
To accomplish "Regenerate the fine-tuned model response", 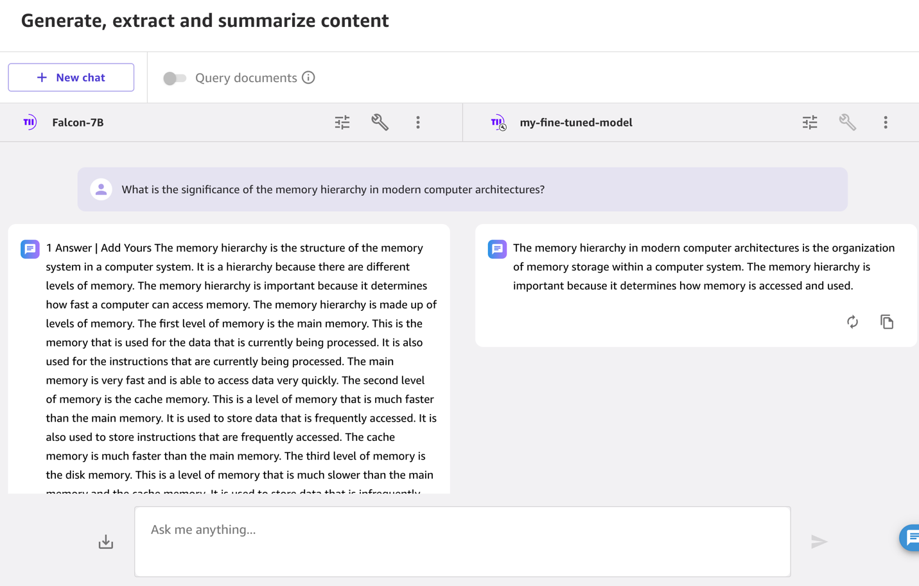I will [852, 322].
